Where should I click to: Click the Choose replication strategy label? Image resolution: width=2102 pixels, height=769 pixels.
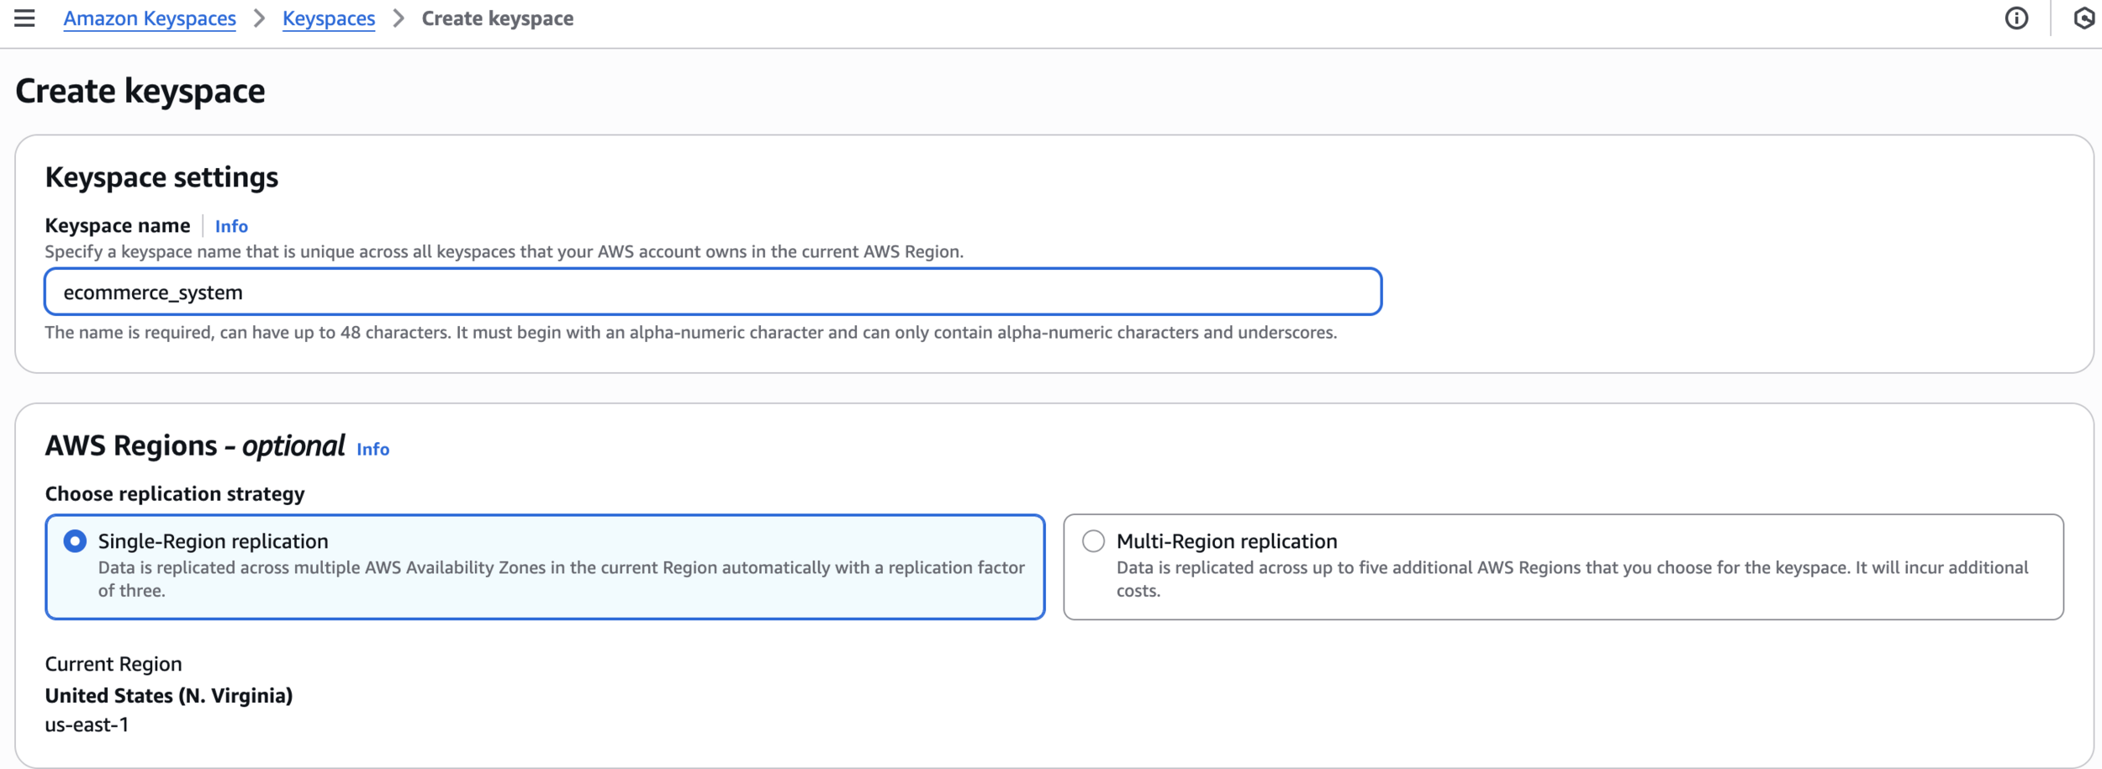coord(175,494)
